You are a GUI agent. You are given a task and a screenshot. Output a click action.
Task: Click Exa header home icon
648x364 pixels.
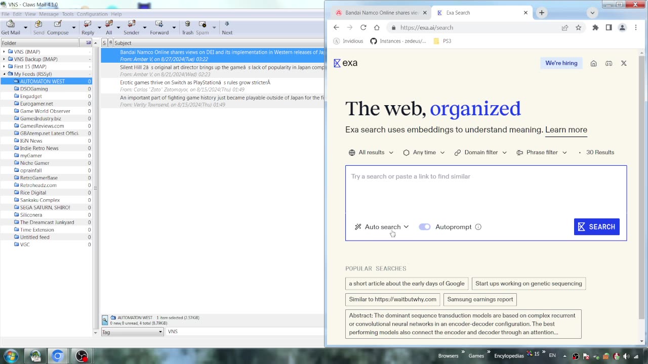(x=594, y=63)
